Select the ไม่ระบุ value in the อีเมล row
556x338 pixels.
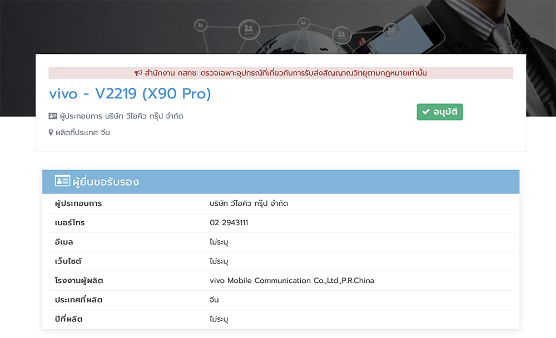(219, 242)
